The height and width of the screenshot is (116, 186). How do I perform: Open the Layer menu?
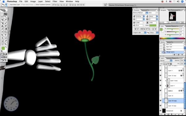pyautogui.click(x=40, y=2)
